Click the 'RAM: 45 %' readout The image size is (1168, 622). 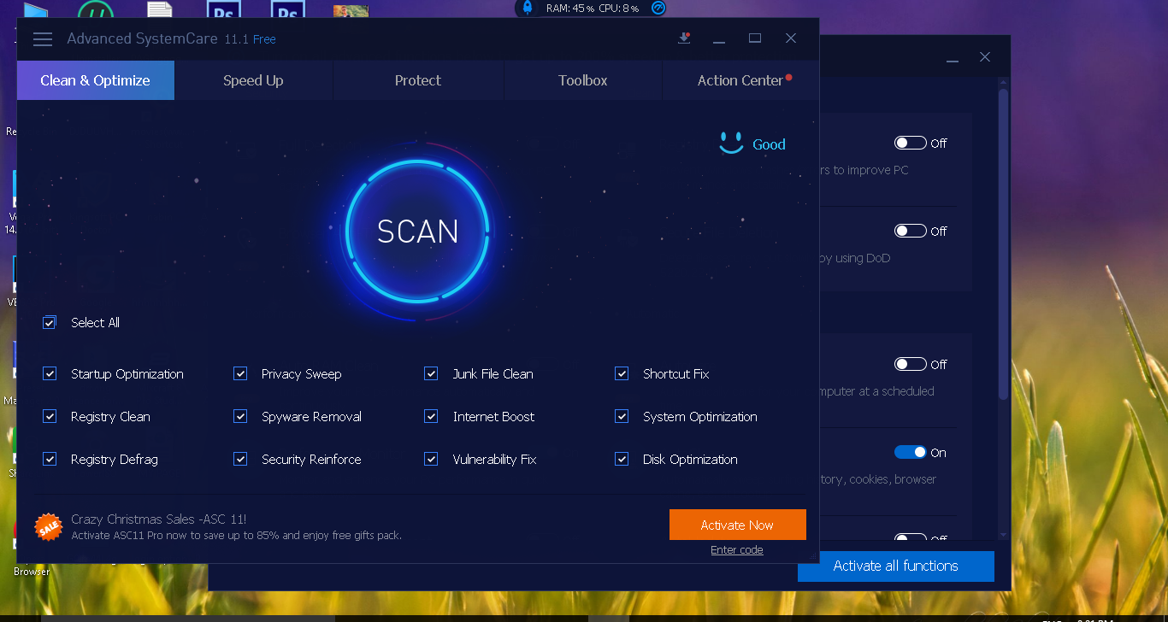[x=570, y=8]
